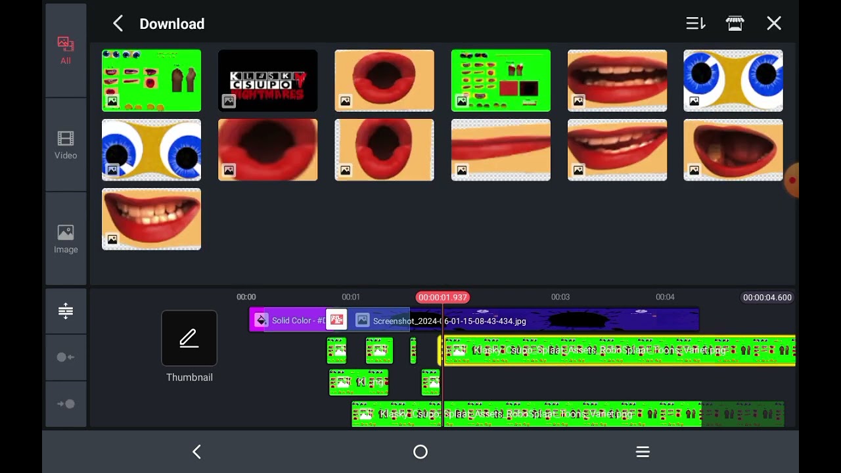Close the media browser panel
Image resolution: width=841 pixels, height=473 pixels.
tap(774, 24)
